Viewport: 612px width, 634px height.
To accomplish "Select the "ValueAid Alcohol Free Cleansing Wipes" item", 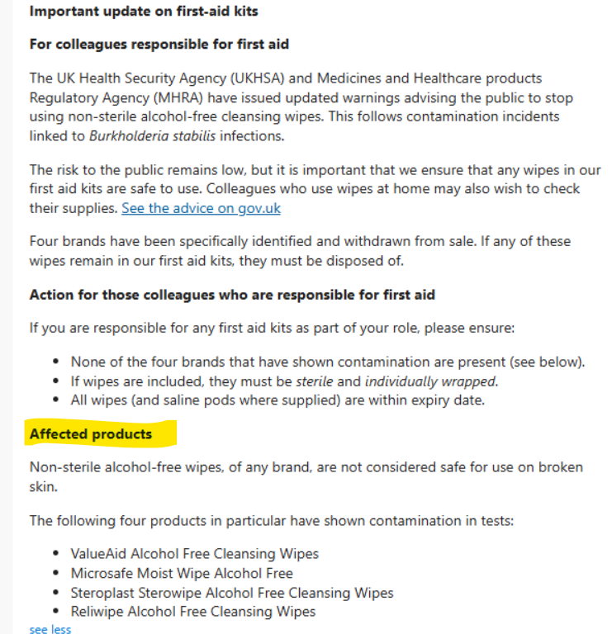I will [195, 553].
